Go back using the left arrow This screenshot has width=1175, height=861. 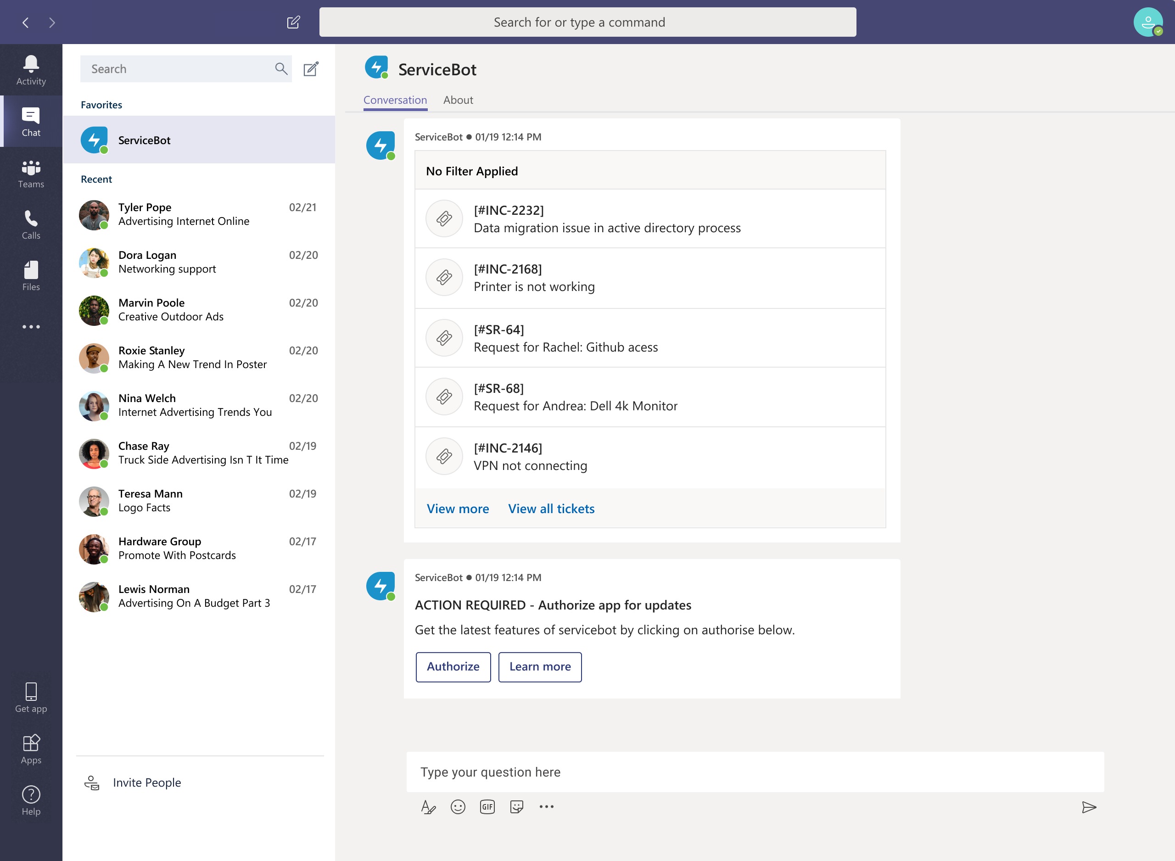point(26,22)
